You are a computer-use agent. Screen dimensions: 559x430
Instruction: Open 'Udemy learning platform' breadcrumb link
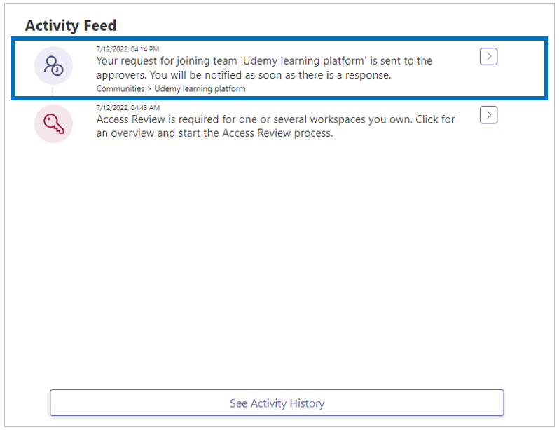tap(200, 88)
